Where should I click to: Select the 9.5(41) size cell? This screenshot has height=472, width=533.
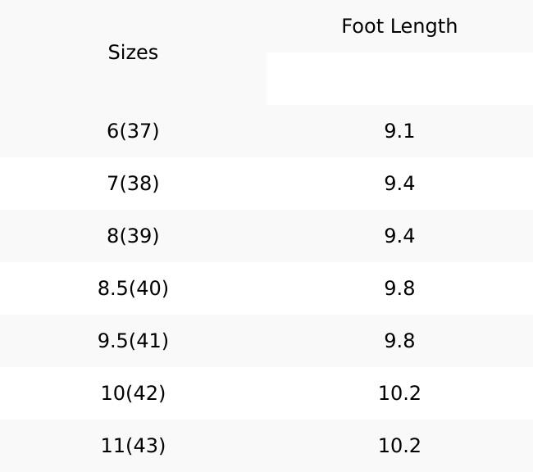pos(133,341)
